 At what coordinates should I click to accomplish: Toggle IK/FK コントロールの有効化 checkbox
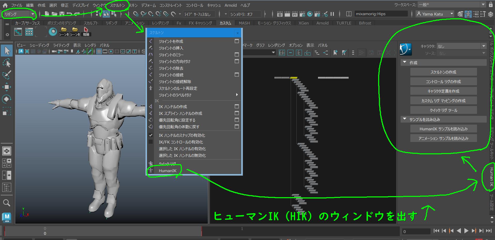151,142
